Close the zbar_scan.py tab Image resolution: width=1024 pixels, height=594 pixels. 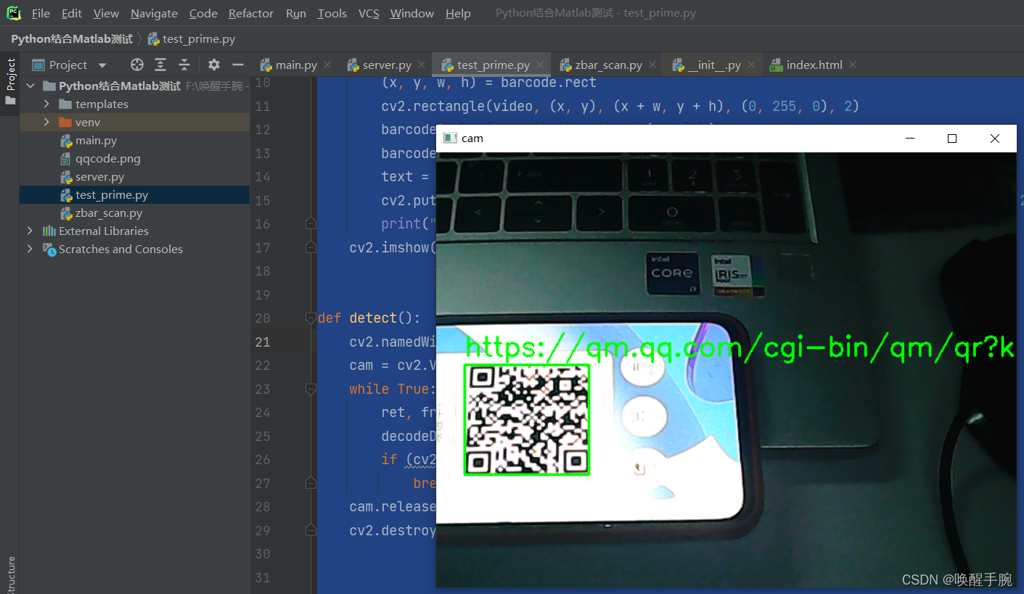coord(652,65)
